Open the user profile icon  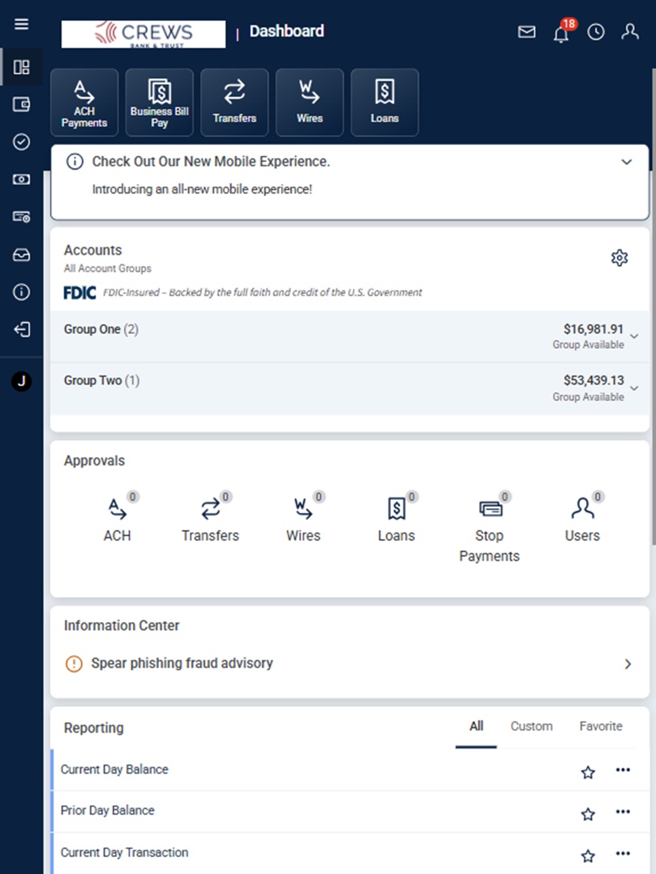[630, 32]
